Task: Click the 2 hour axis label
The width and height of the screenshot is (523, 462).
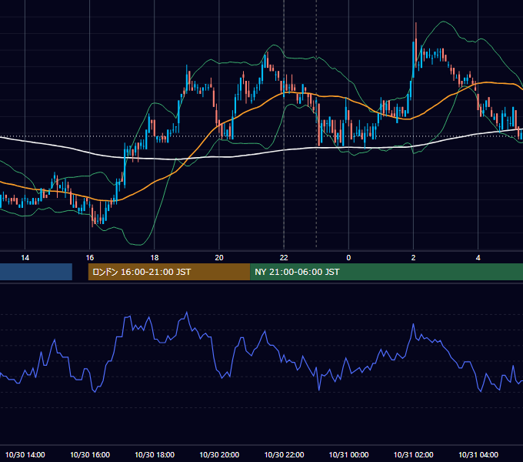Action: (x=413, y=258)
